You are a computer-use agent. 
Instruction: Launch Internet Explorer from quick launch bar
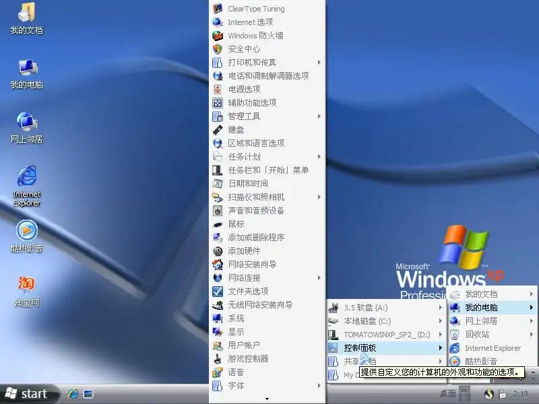point(73,394)
